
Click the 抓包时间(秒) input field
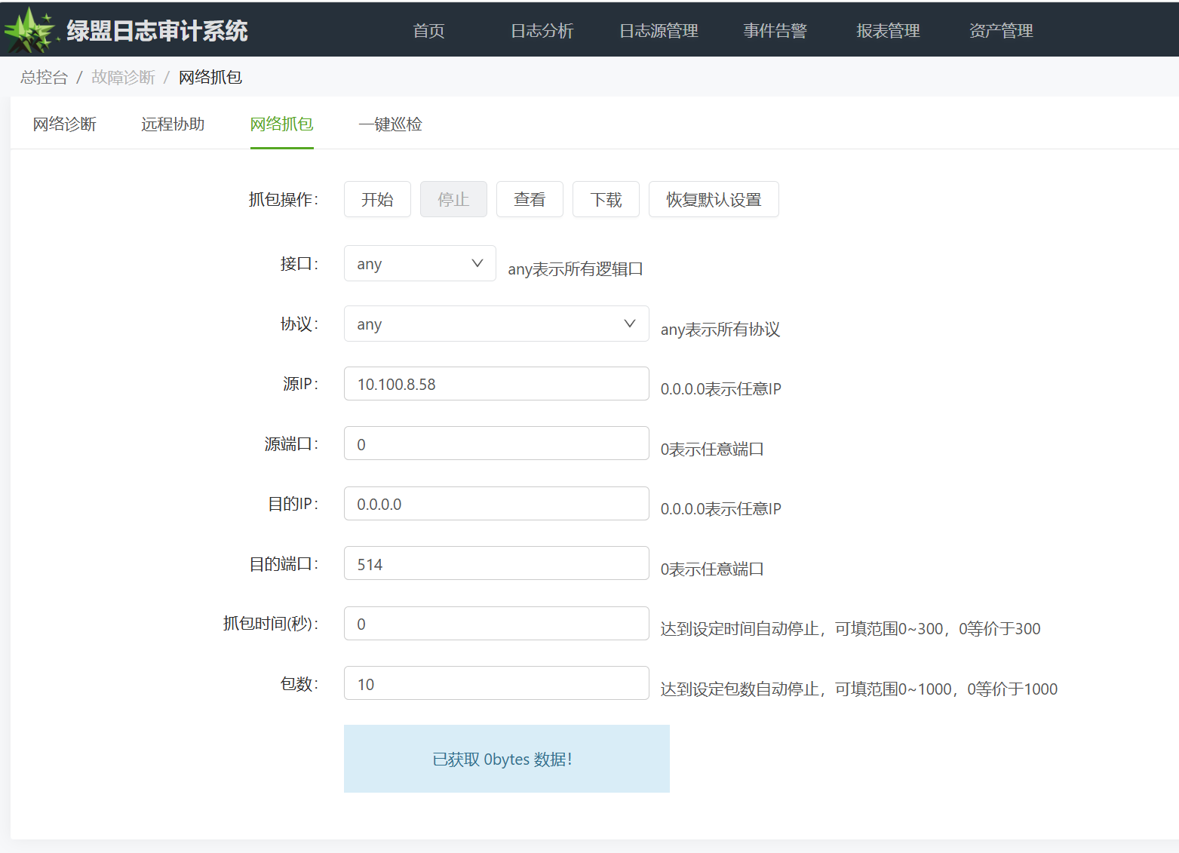[x=496, y=624]
